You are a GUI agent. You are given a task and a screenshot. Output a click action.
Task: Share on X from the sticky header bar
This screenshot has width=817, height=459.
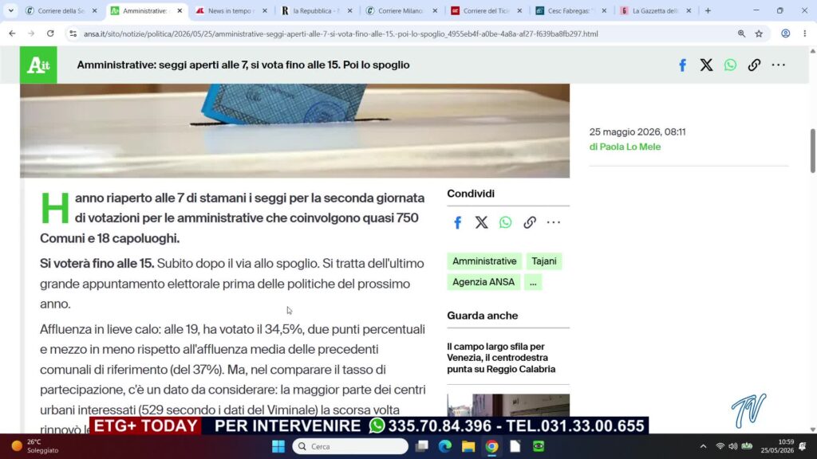706,65
